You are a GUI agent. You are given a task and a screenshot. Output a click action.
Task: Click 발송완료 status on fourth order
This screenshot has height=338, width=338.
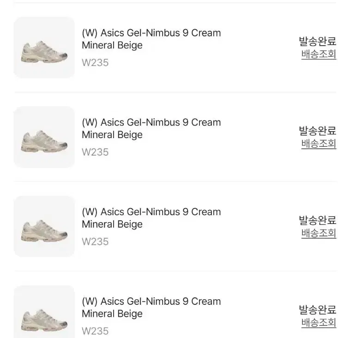click(317, 310)
